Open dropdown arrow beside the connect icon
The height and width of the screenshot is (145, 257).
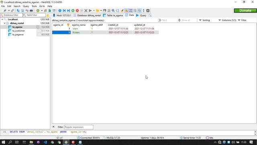coord(9,10)
